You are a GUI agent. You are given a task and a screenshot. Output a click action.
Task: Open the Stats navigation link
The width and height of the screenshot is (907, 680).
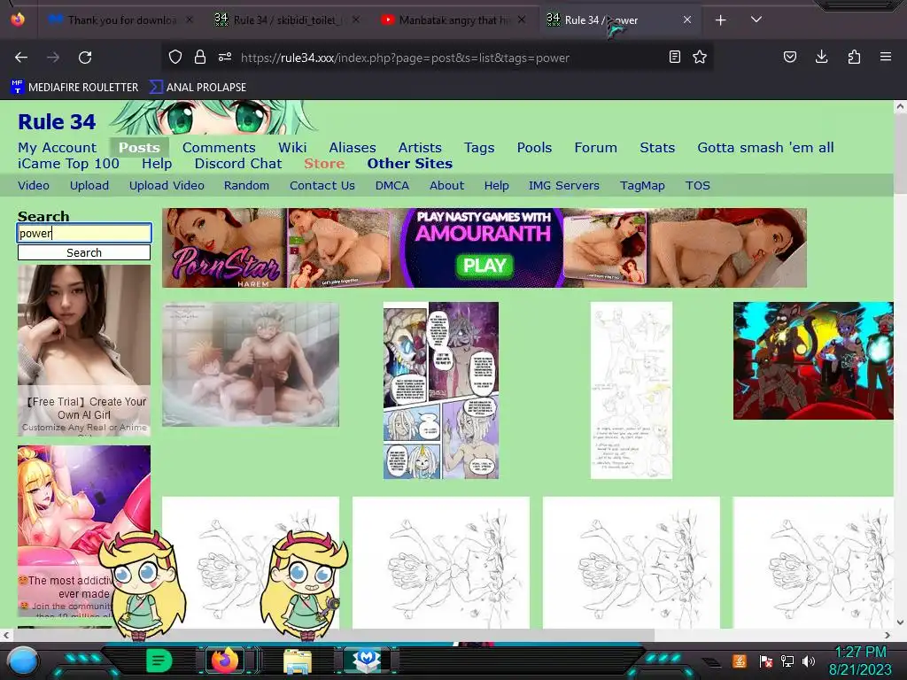click(x=657, y=148)
